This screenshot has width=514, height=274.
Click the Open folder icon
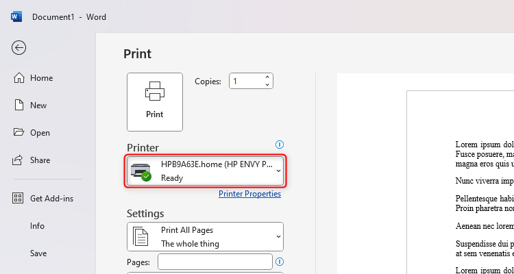click(x=19, y=133)
